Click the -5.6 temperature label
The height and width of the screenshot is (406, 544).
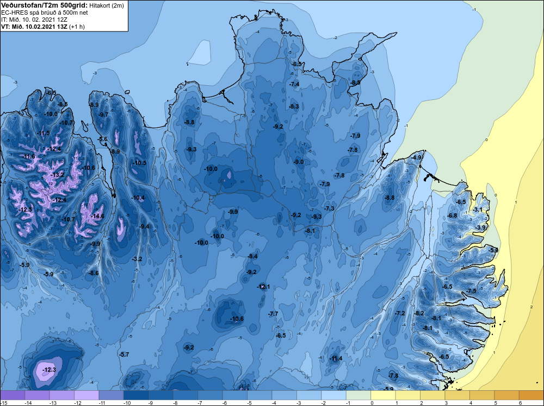click(102, 139)
